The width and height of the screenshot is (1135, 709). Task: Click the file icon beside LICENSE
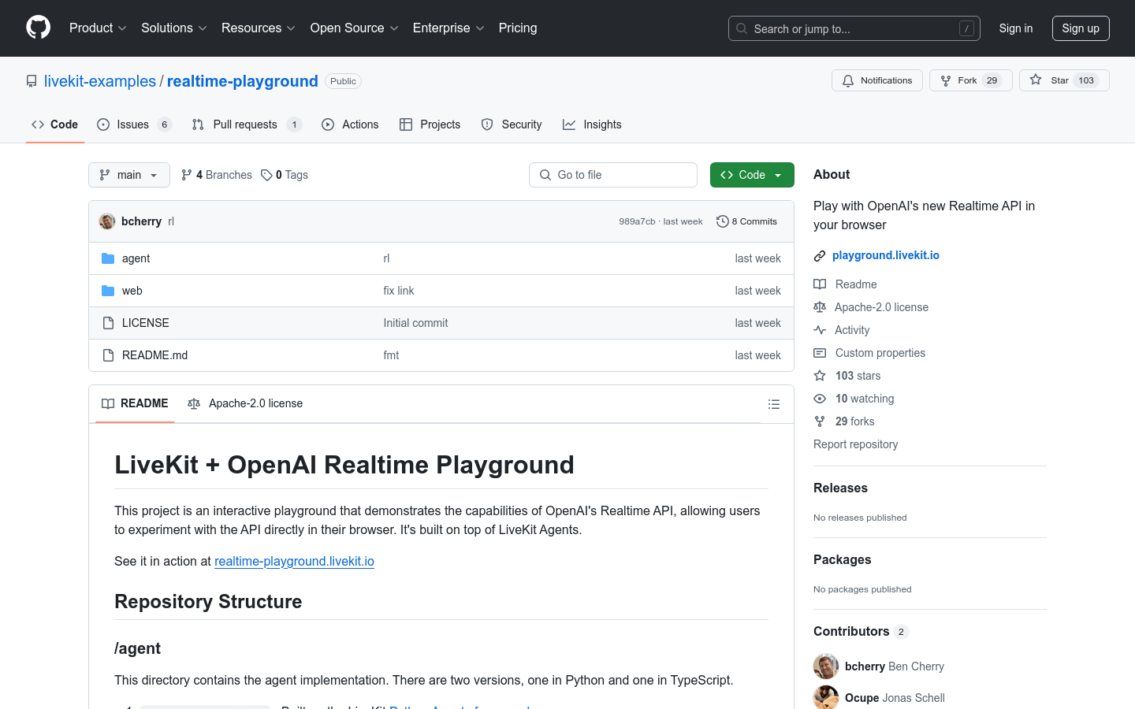(108, 323)
